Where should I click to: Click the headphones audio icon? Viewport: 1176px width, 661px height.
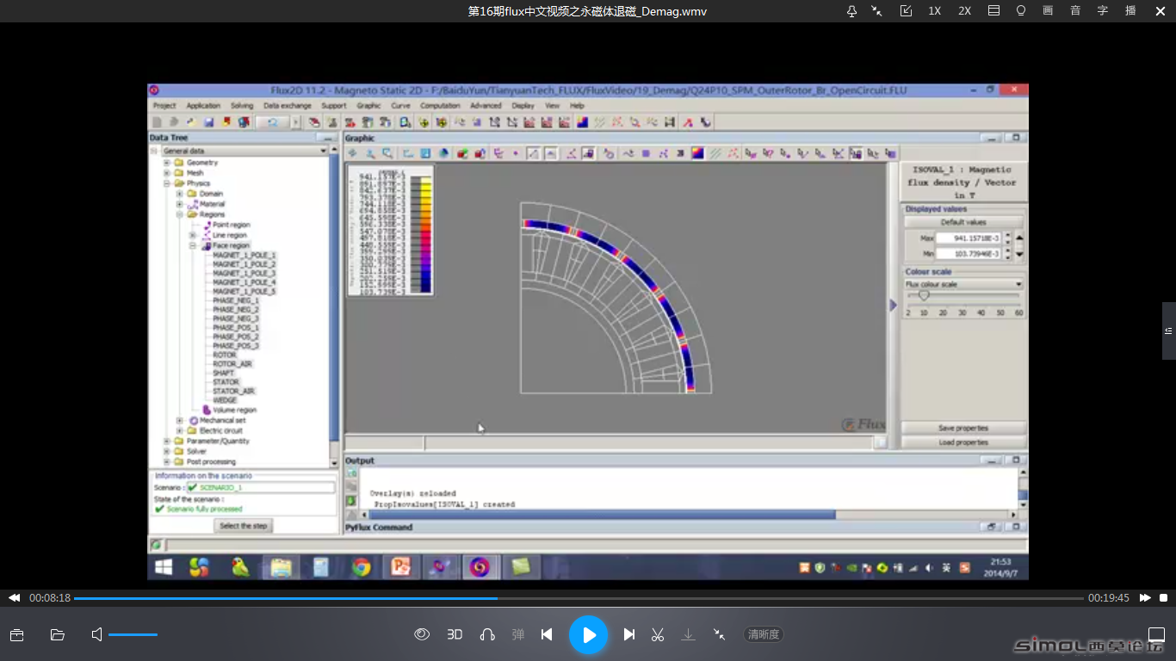pos(487,634)
